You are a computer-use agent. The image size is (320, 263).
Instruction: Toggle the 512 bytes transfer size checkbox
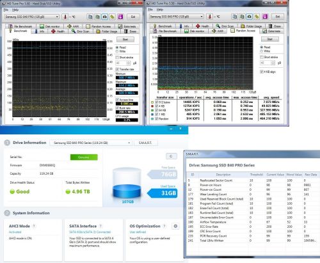pyautogui.click(x=157, y=102)
